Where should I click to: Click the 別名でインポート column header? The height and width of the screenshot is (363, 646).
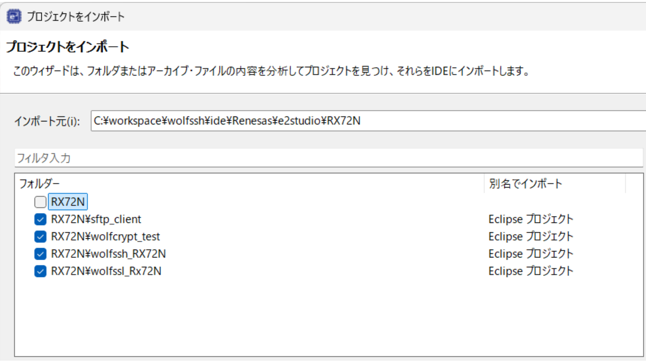point(525,184)
